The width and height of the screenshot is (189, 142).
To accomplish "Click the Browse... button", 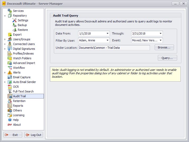I will pos(164,47).
